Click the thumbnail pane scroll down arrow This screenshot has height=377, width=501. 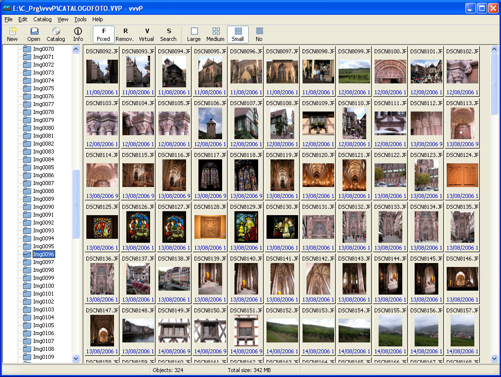494,358
